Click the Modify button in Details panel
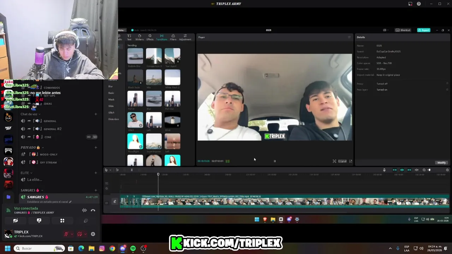Screen dimensions: 452x254 441,163
